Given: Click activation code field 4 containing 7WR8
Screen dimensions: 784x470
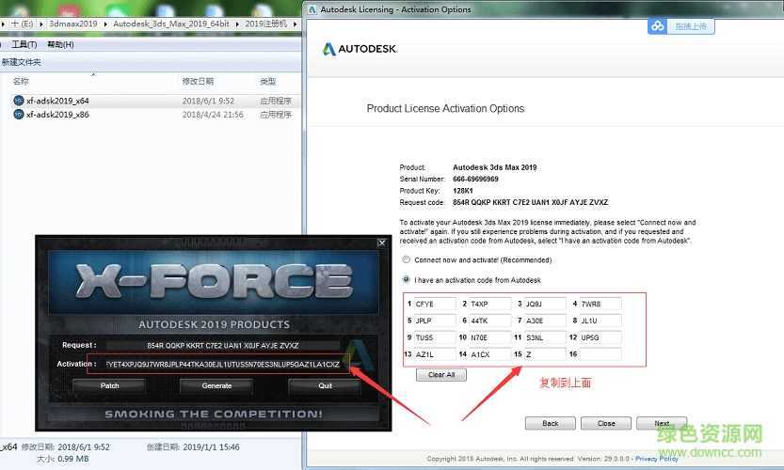Looking at the screenshot, I should coord(600,304).
